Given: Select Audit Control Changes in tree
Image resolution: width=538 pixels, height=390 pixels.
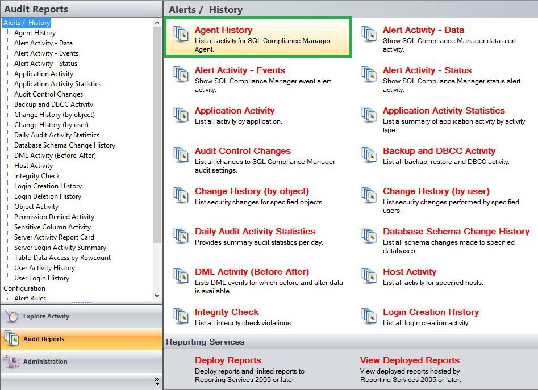Looking at the screenshot, I should [48, 94].
